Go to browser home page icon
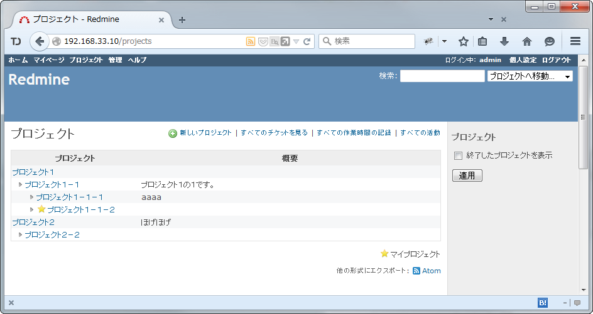Viewport: 593px width, 314px height. (x=527, y=41)
